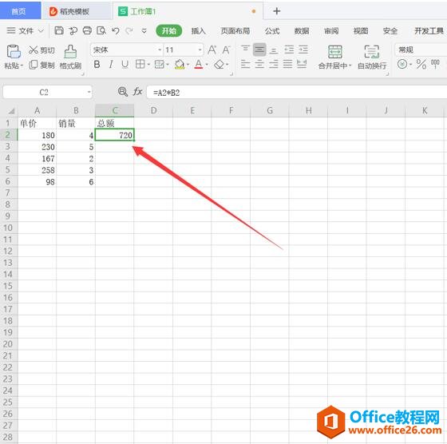This screenshot has width=447, height=444.
Task: Click the zoom magnifier beside fx
Action: (123, 92)
